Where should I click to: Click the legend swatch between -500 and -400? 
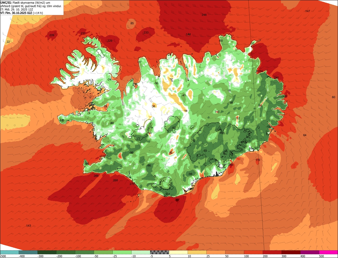click(9, 252)
